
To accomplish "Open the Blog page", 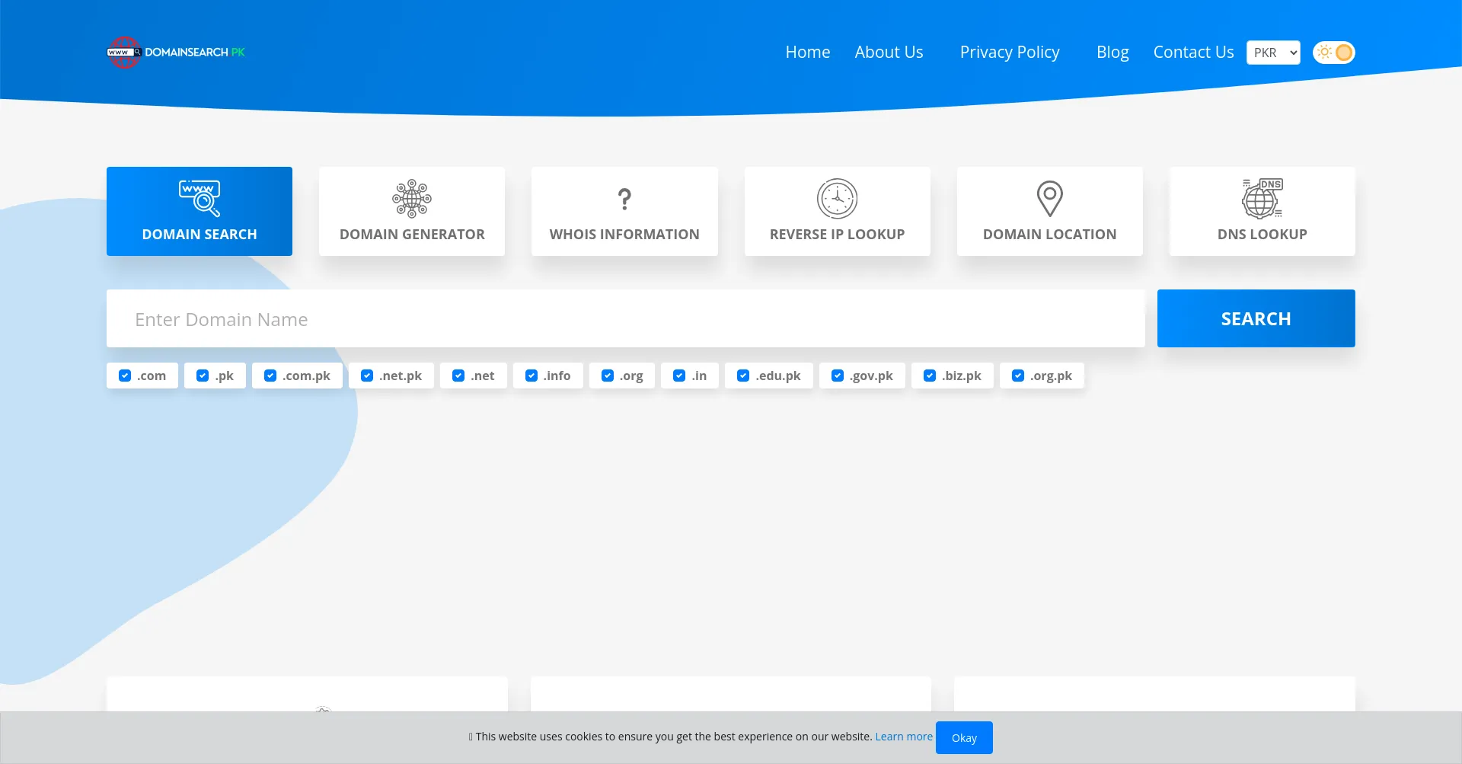I will [1112, 52].
